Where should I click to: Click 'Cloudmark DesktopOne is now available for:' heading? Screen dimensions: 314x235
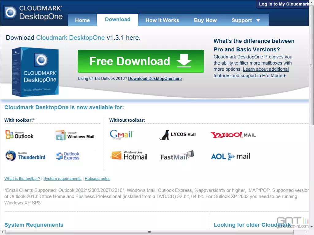coord(64,107)
